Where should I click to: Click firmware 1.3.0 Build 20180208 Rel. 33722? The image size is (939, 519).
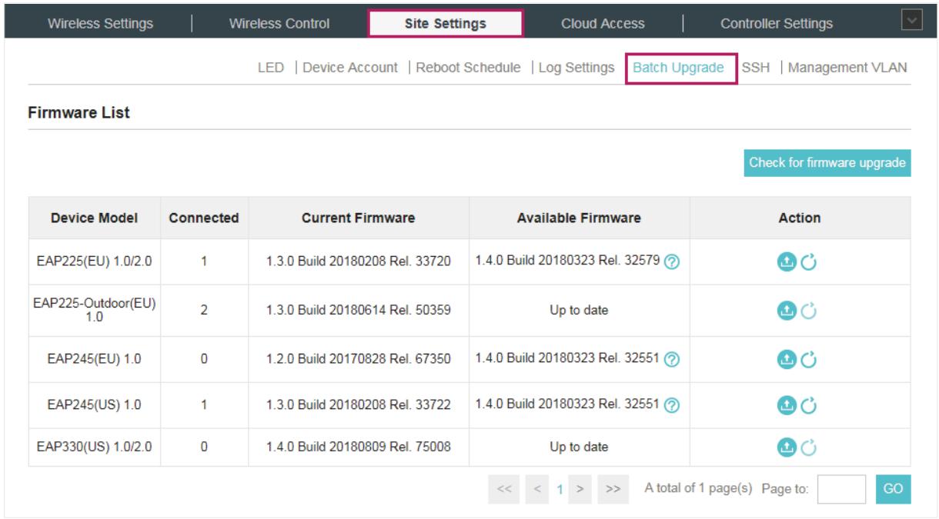click(x=358, y=405)
